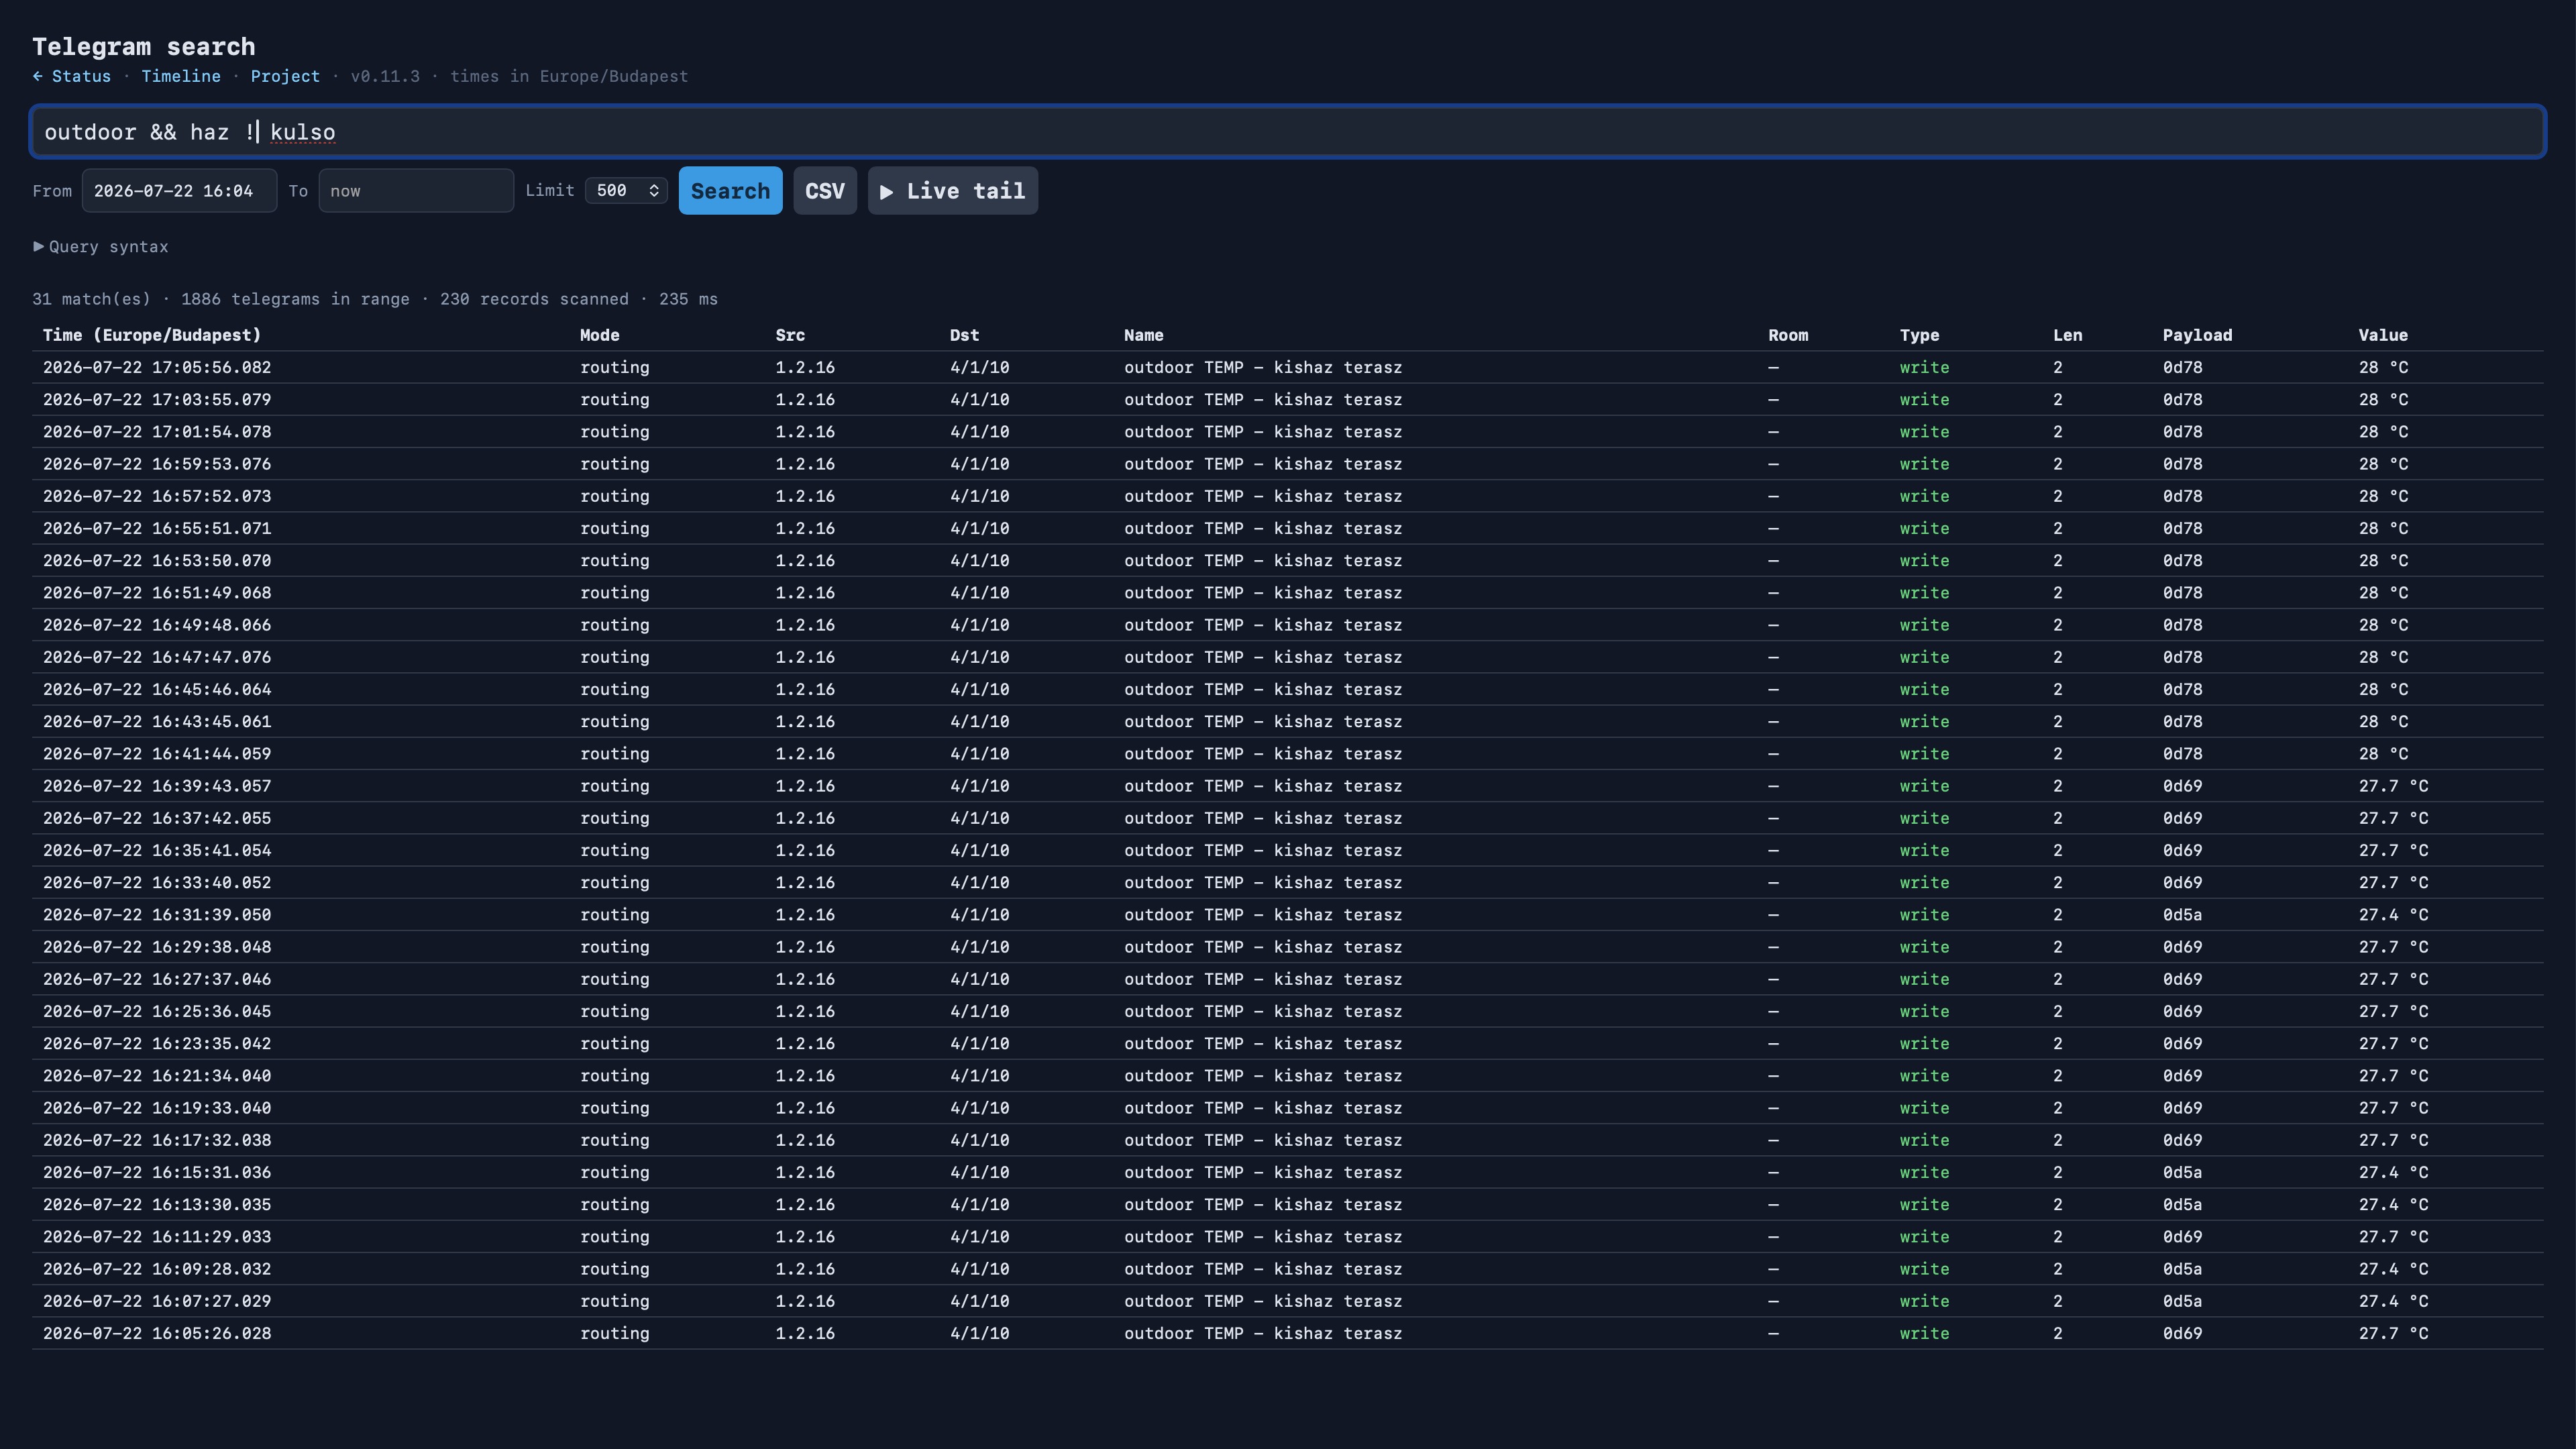Select timestamp 2026-07-22 16:43:45.061
Screen dimensions: 2576x1449
coord(157,721)
